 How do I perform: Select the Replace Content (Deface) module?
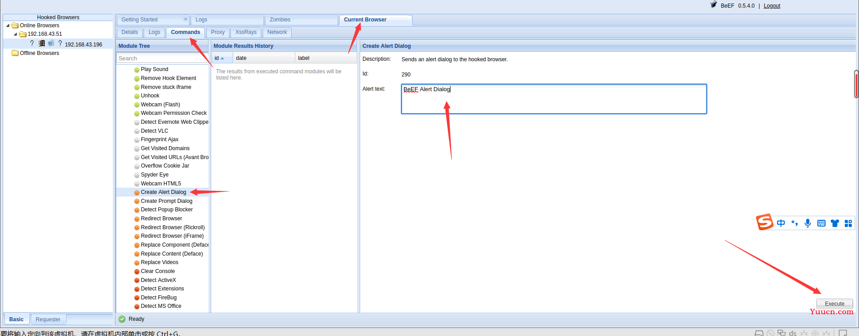[x=172, y=254]
